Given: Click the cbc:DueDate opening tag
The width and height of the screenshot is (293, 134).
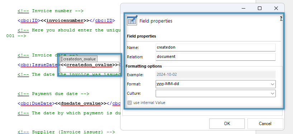Looking at the screenshot, I should tap(36, 103).
